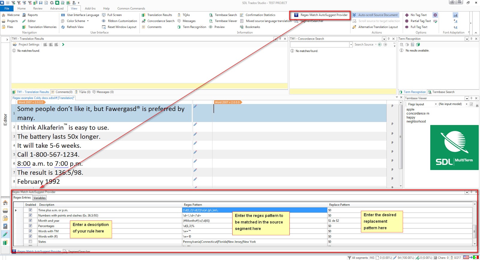480x260 pixels.
Task: Open Reports in the ribbon Navigation group
Action: pos(30,15)
